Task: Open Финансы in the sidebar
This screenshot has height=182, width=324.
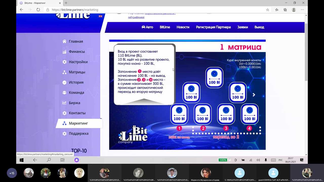Action: 74,52
